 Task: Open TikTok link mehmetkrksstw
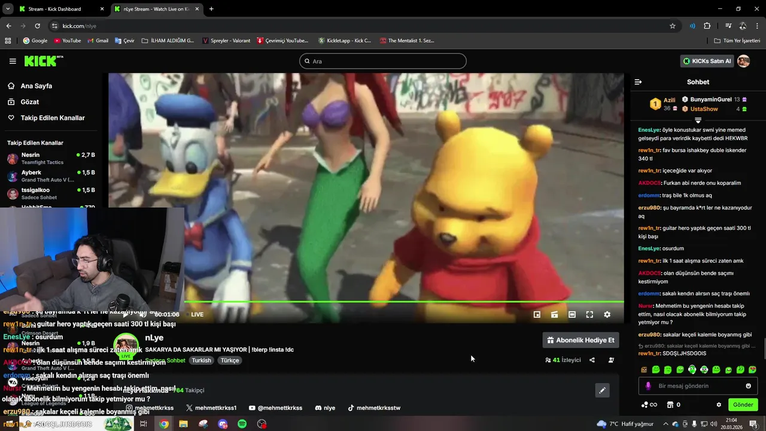(374, 408)
